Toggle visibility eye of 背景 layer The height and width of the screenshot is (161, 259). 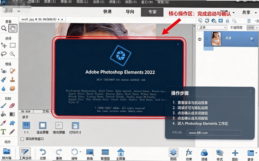coord(200,39)
